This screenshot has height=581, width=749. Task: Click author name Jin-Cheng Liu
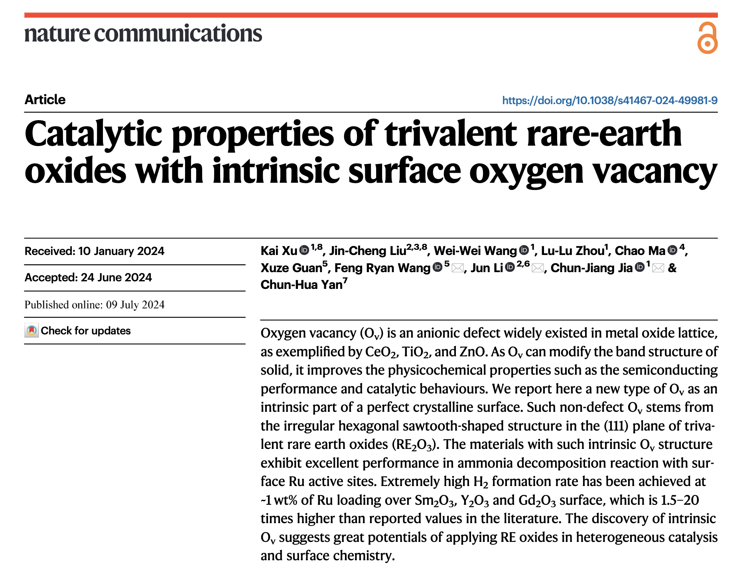(368, 251)
